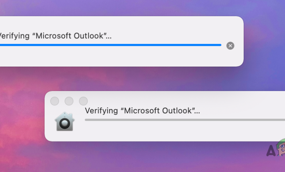Click the Gatekeeper house-lock icon
Image resolution: width=285 pixels, height=172 pixels.
point(65,121)
